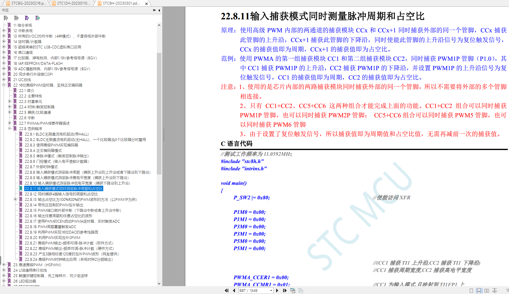Jump to the last page
This screenshot has width=509, height=294.
[x=285, y=290]
